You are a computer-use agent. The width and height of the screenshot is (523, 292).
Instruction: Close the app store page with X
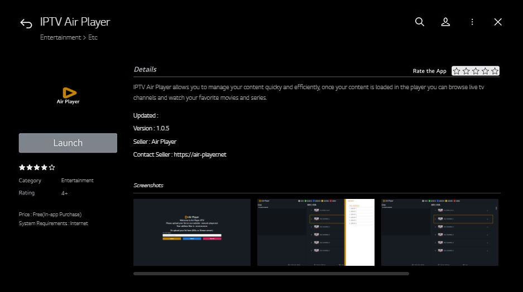(x=498, y=22)
